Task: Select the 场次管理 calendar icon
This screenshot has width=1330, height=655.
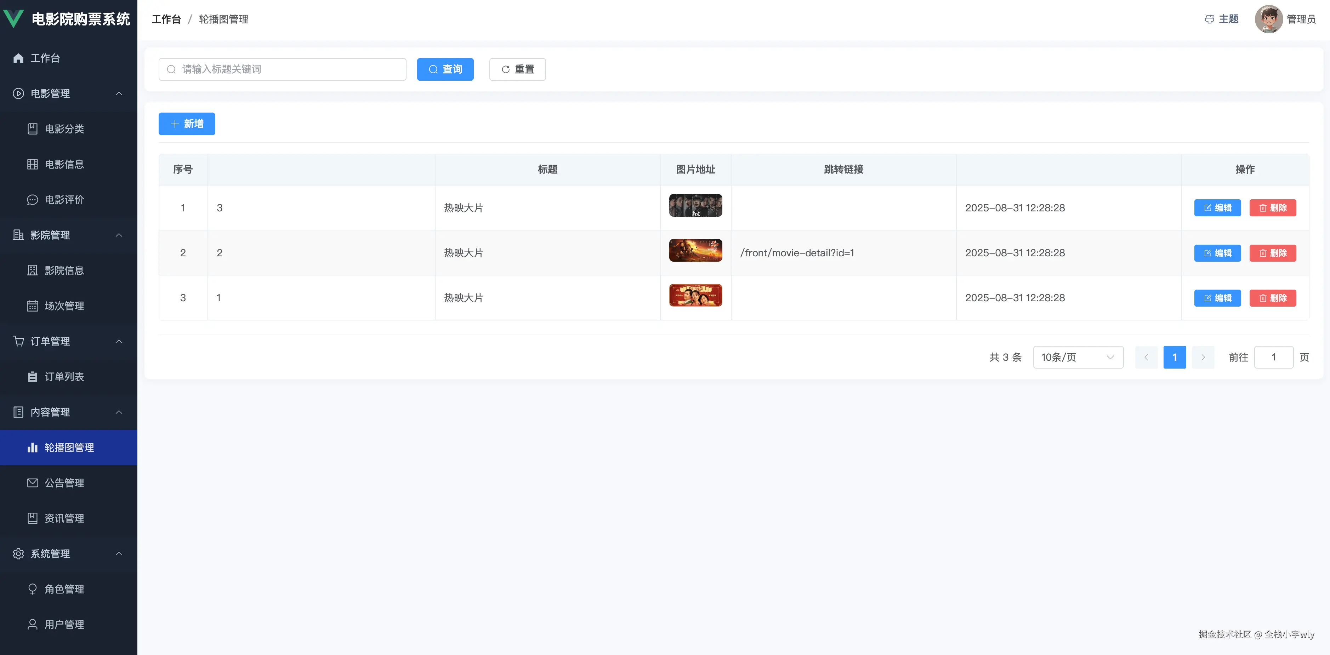Action: point(32,306)
